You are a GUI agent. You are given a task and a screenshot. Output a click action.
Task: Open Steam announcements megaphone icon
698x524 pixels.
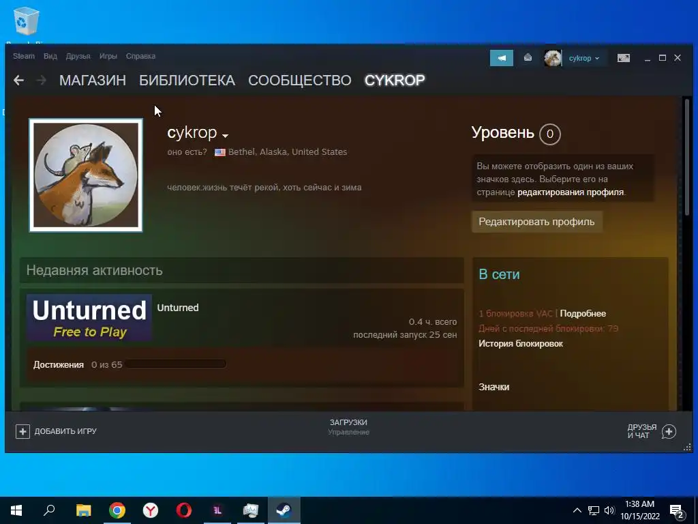tap(502, 58)
